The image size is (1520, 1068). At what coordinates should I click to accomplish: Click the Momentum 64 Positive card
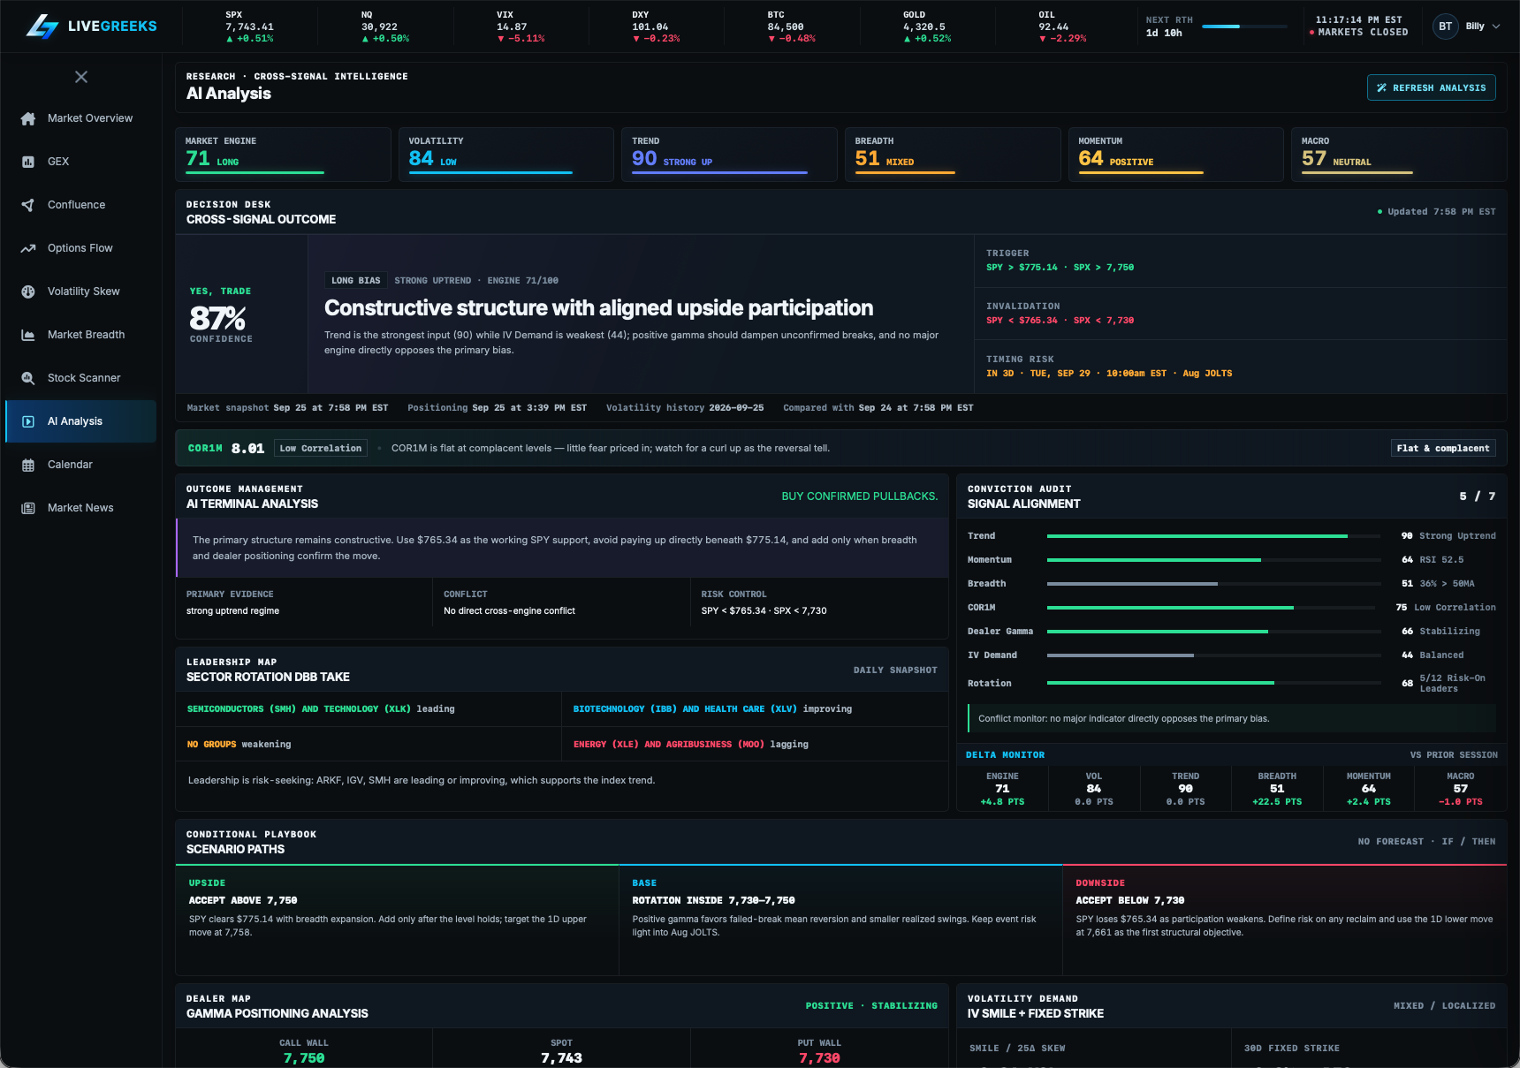[1175, 155]
